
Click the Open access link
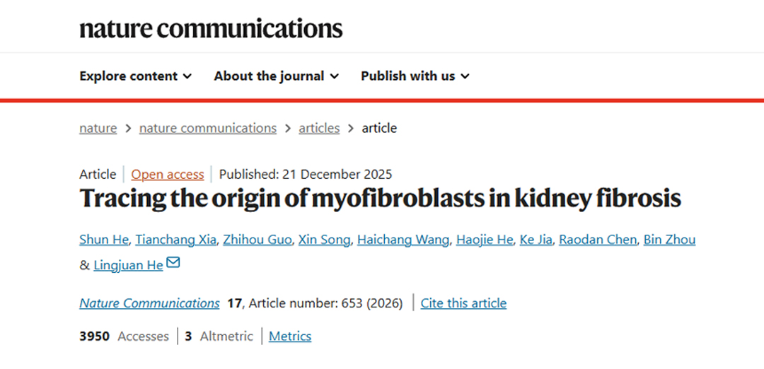coord(168,174)
